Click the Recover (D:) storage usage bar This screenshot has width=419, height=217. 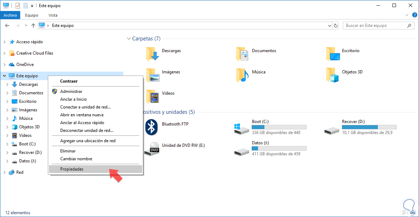tap(369, 127)
